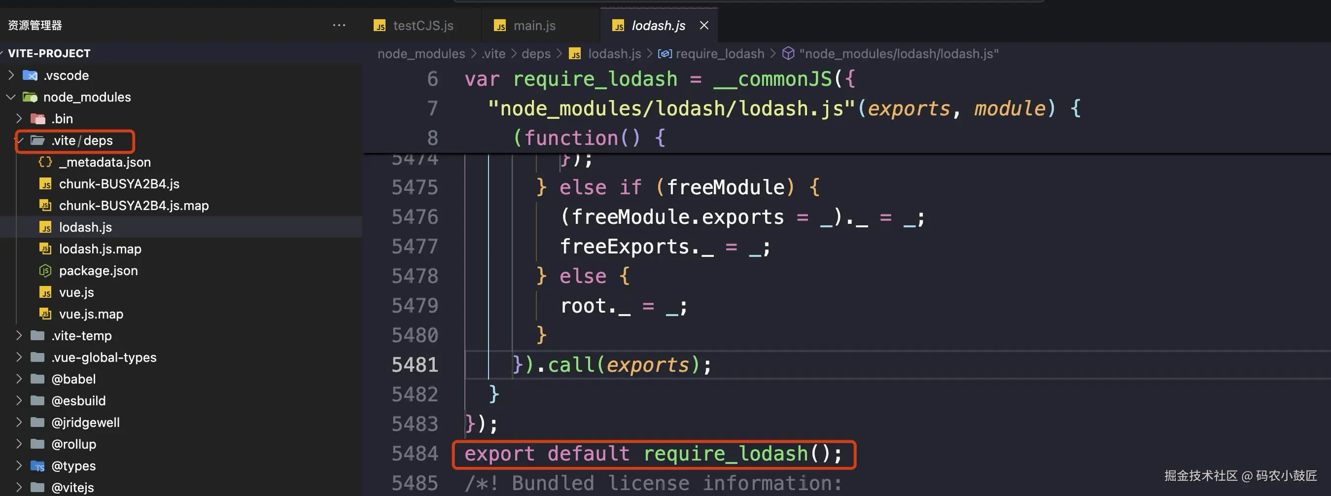Click the @jridgewell folder icon

click(37, 423)
